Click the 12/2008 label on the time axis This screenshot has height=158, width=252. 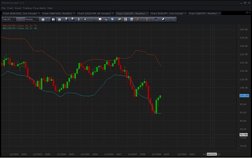[x=156, y=154]
